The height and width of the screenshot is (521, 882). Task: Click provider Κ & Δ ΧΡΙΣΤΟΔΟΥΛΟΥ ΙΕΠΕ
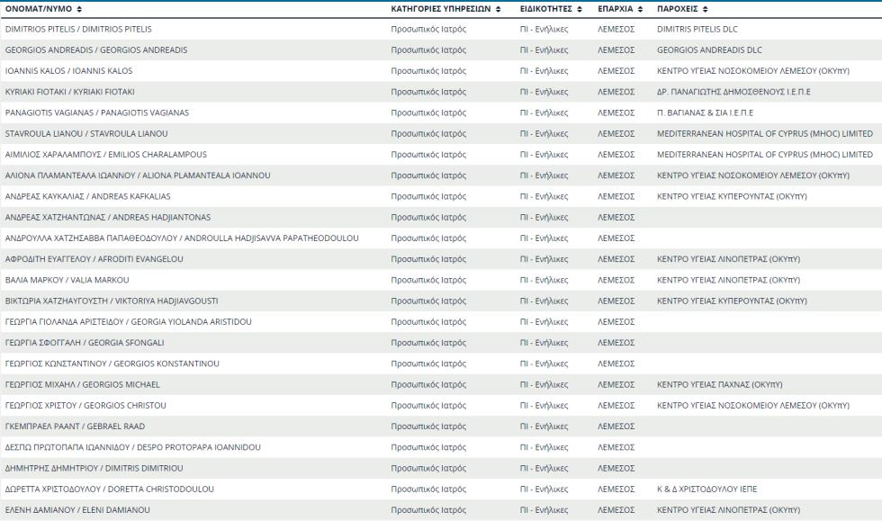tap(707, 489)
